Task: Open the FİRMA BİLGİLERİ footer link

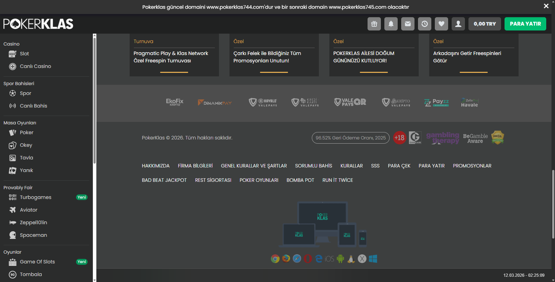Action: [x=195, y=166]
